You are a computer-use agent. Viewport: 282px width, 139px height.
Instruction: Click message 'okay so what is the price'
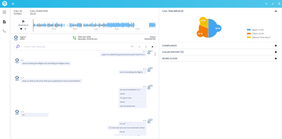click(x=51, y=81)
